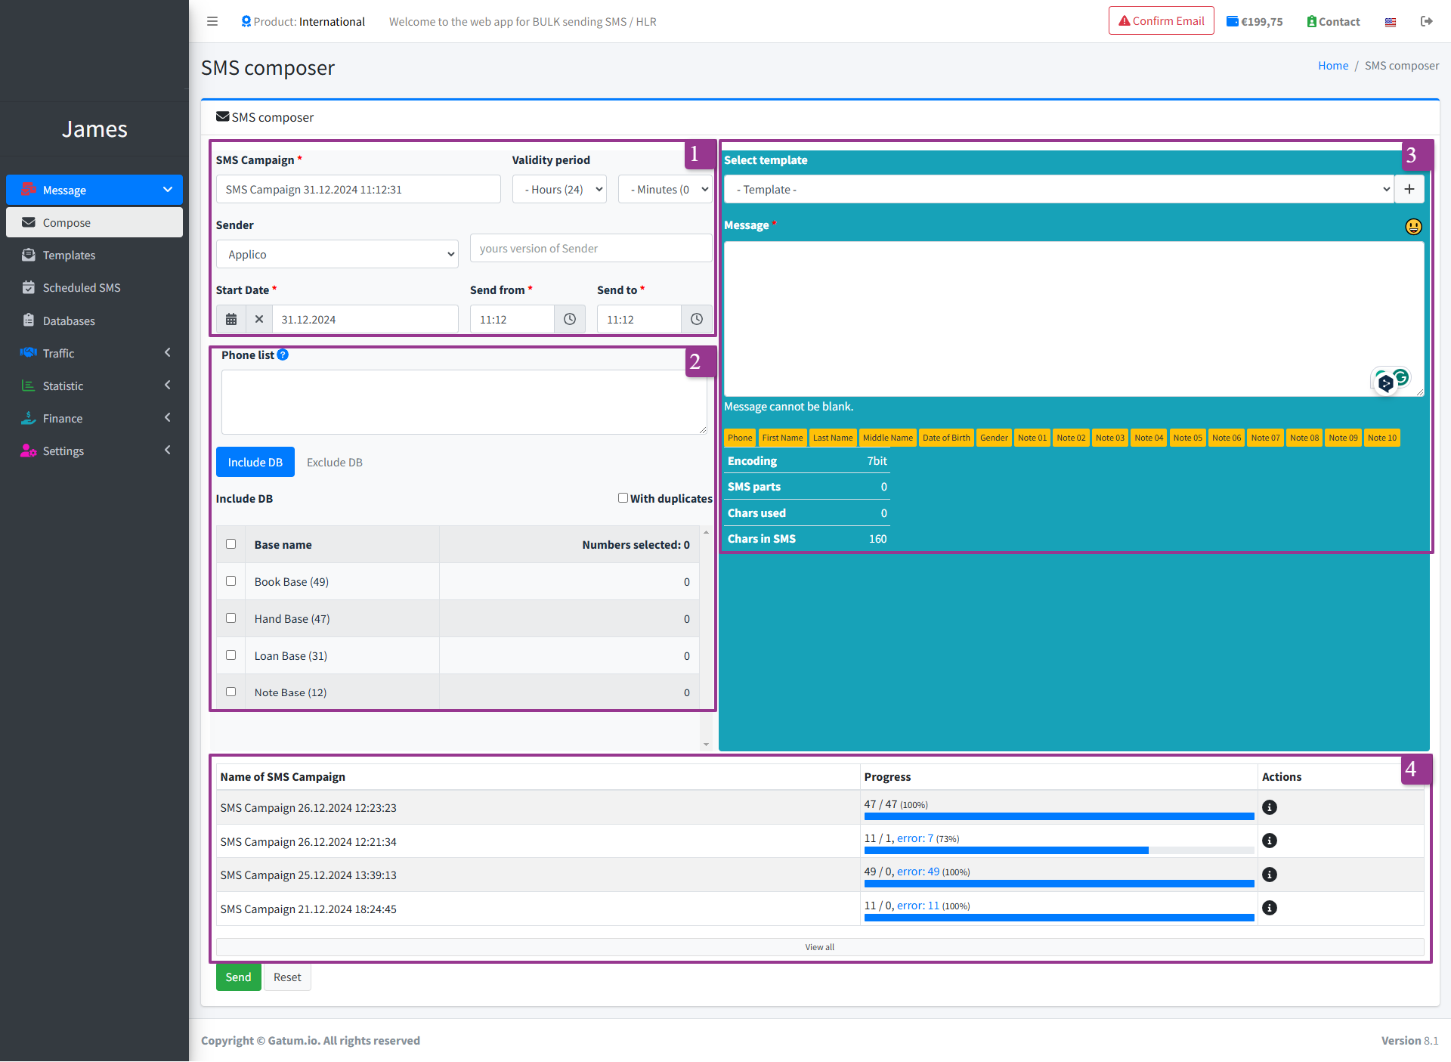
Task: Open the Hours validity dropdown
Action: coord(560,190)
